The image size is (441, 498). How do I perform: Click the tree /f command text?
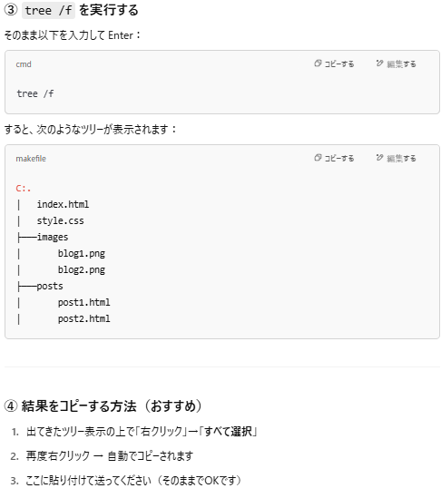pos(35,93)
